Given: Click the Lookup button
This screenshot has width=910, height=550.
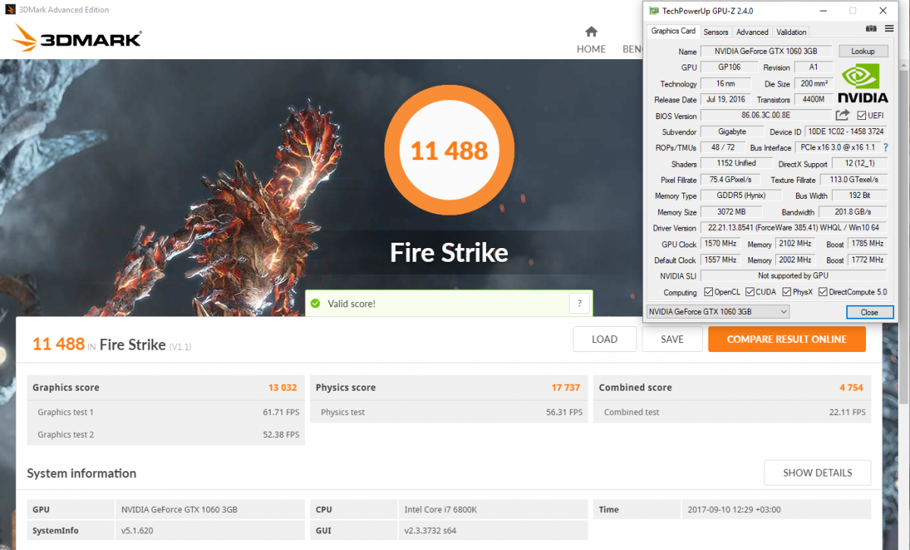Looking at the screenshot, I should click(863, 51).
